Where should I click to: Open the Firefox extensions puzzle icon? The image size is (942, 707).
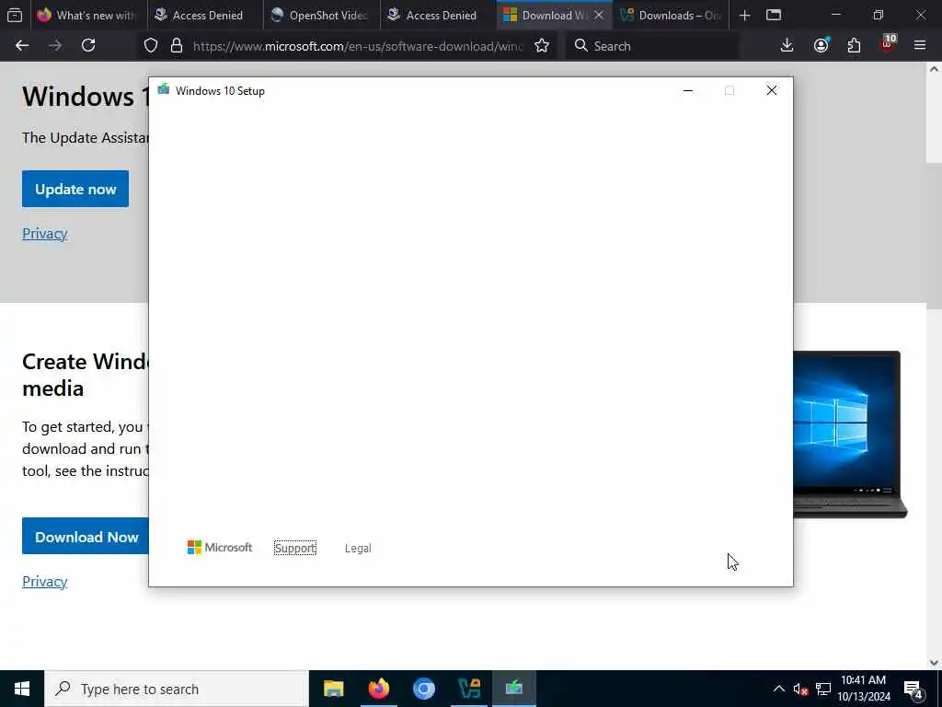pos(855,46)
